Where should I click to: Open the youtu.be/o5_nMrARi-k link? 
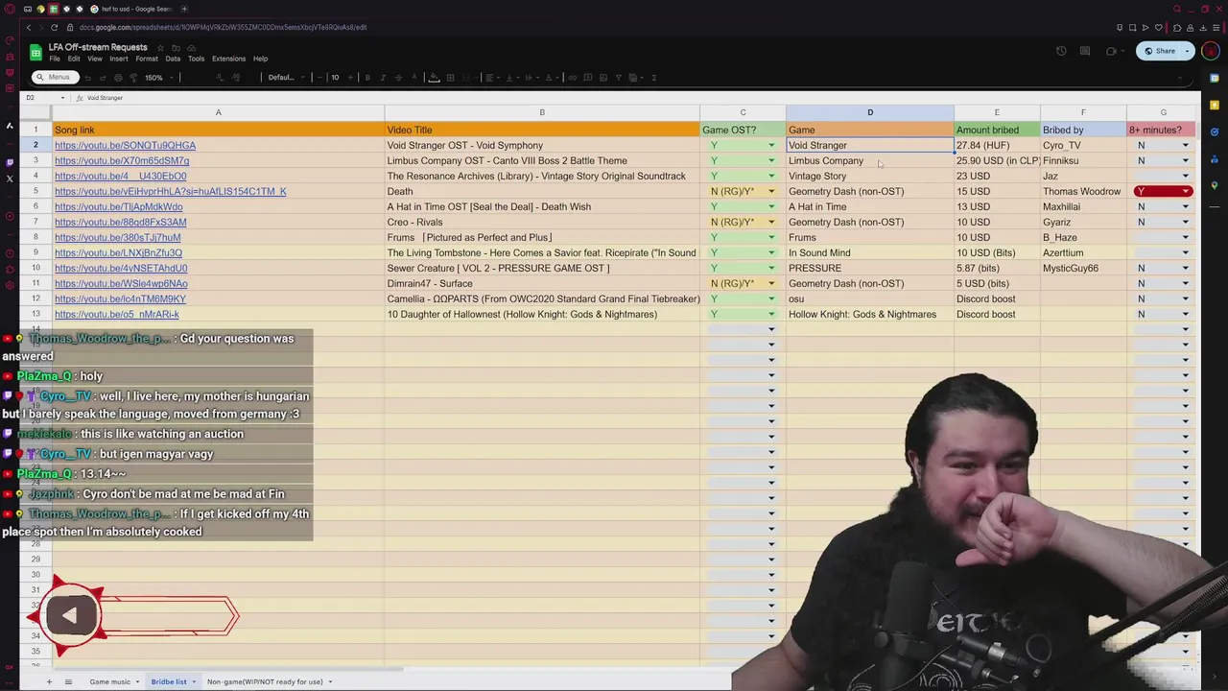point(117,315)
